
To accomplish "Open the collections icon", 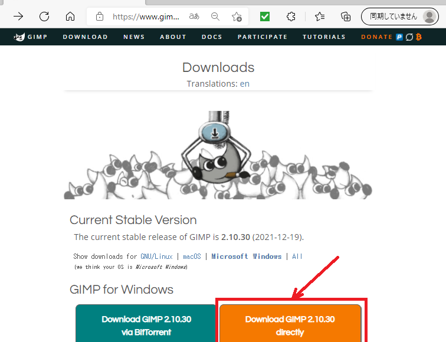I will [346, 17].
